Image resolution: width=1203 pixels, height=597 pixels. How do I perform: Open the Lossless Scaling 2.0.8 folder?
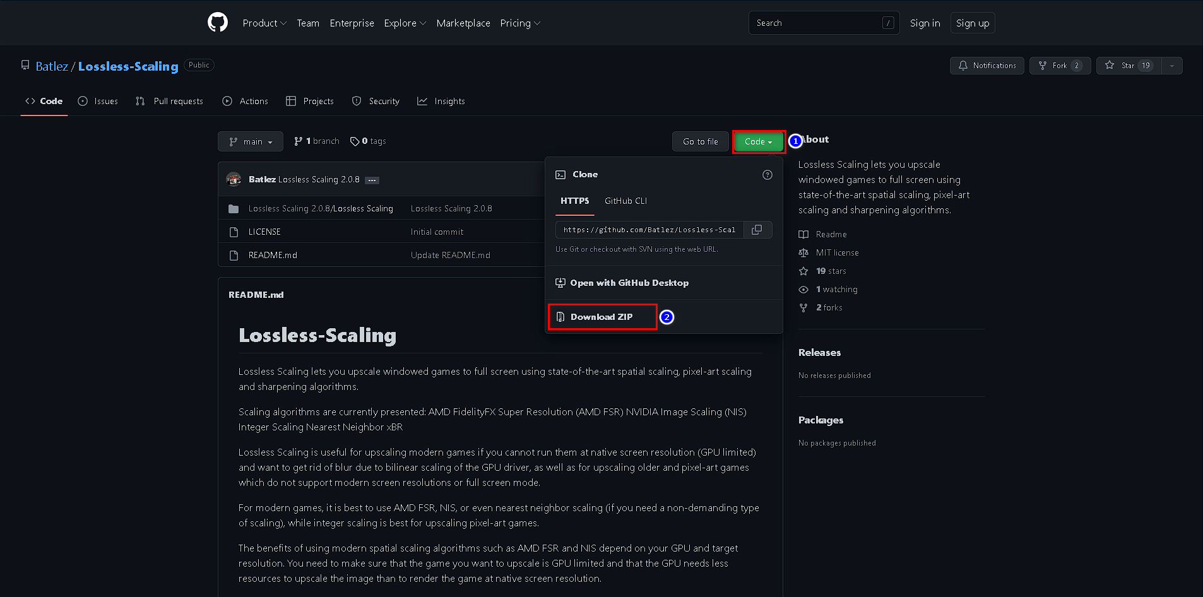[x=321, y=209]
